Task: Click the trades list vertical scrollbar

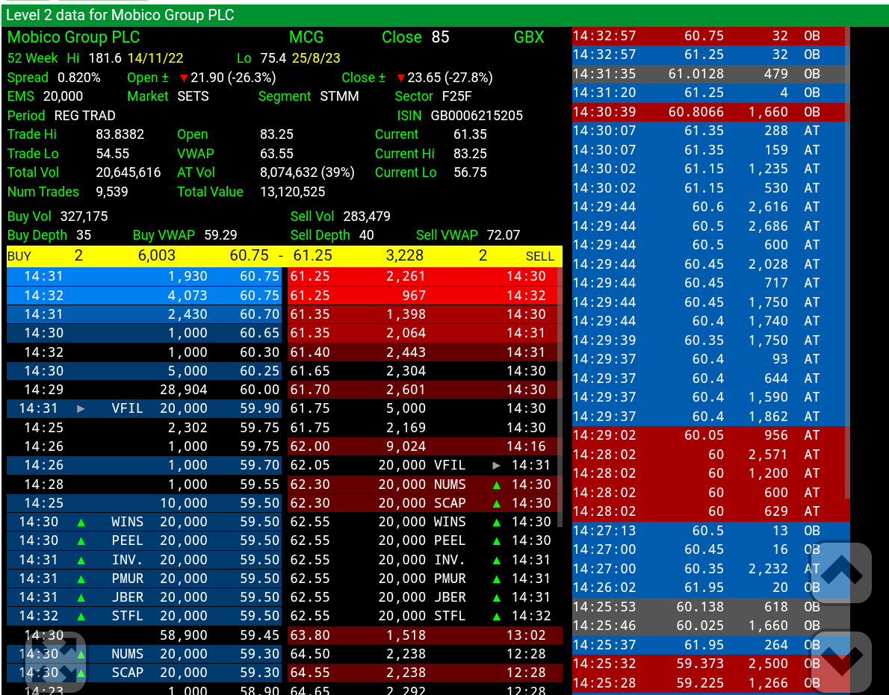Action: [848, 262]
